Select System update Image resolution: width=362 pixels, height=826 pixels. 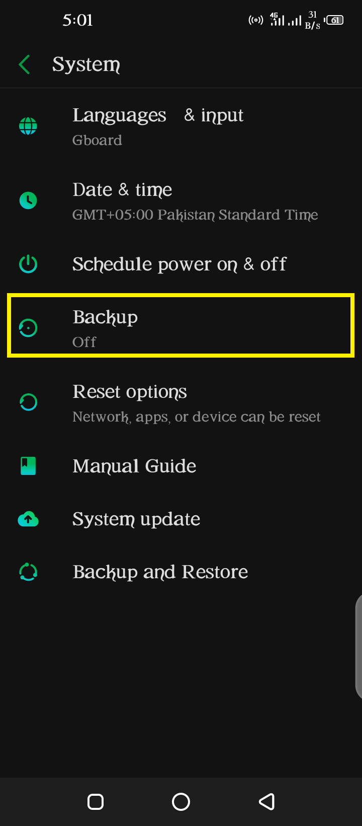click(181, 519)
